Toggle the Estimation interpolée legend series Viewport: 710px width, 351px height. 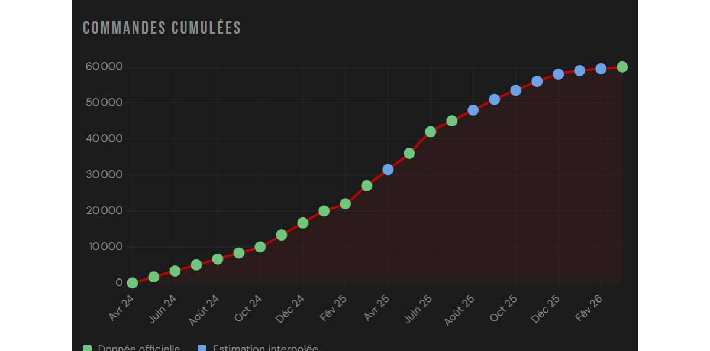[265, 348]
